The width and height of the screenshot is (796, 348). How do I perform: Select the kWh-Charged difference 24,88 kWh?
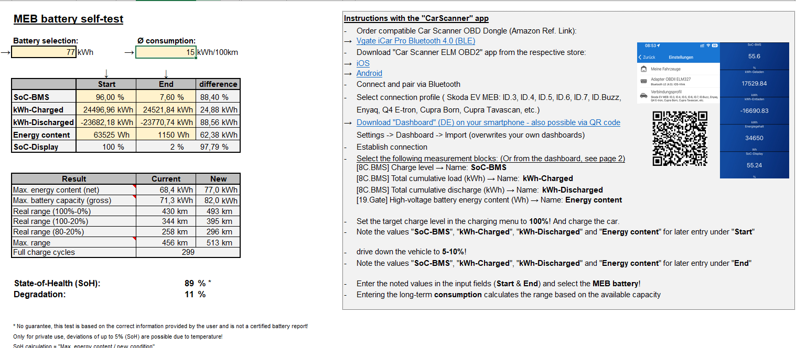[x=218, y=110]
